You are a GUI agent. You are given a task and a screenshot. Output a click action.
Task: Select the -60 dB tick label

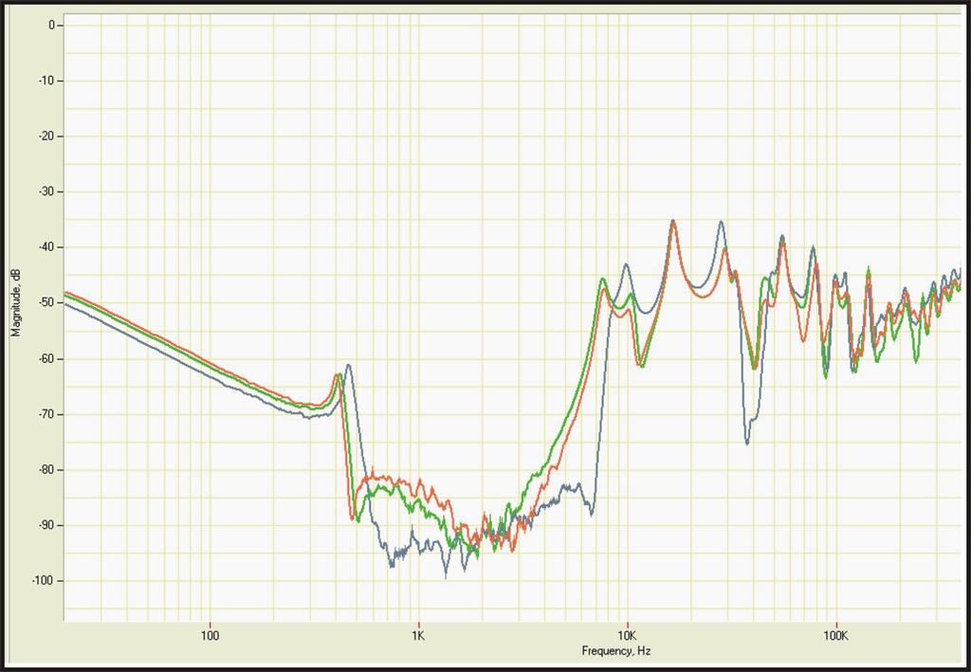(47, 359)
